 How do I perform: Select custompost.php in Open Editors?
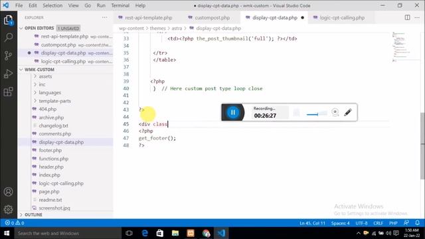[x=58, y=44]
